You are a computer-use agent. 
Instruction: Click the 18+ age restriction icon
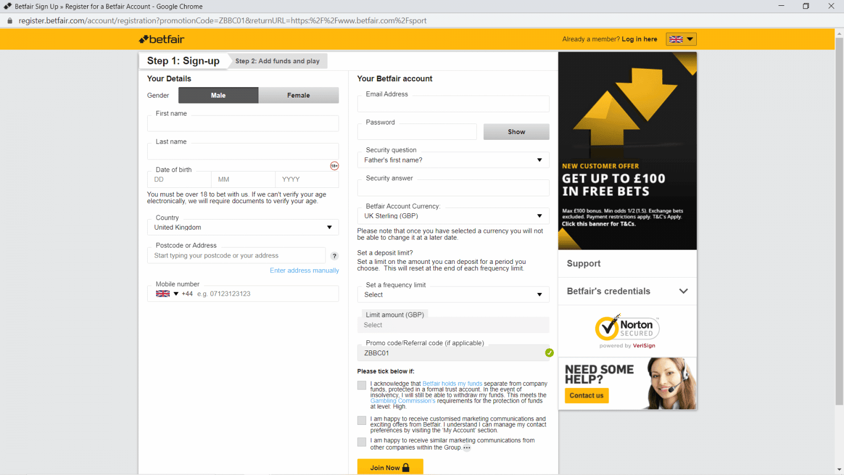(x=334, y=166)
